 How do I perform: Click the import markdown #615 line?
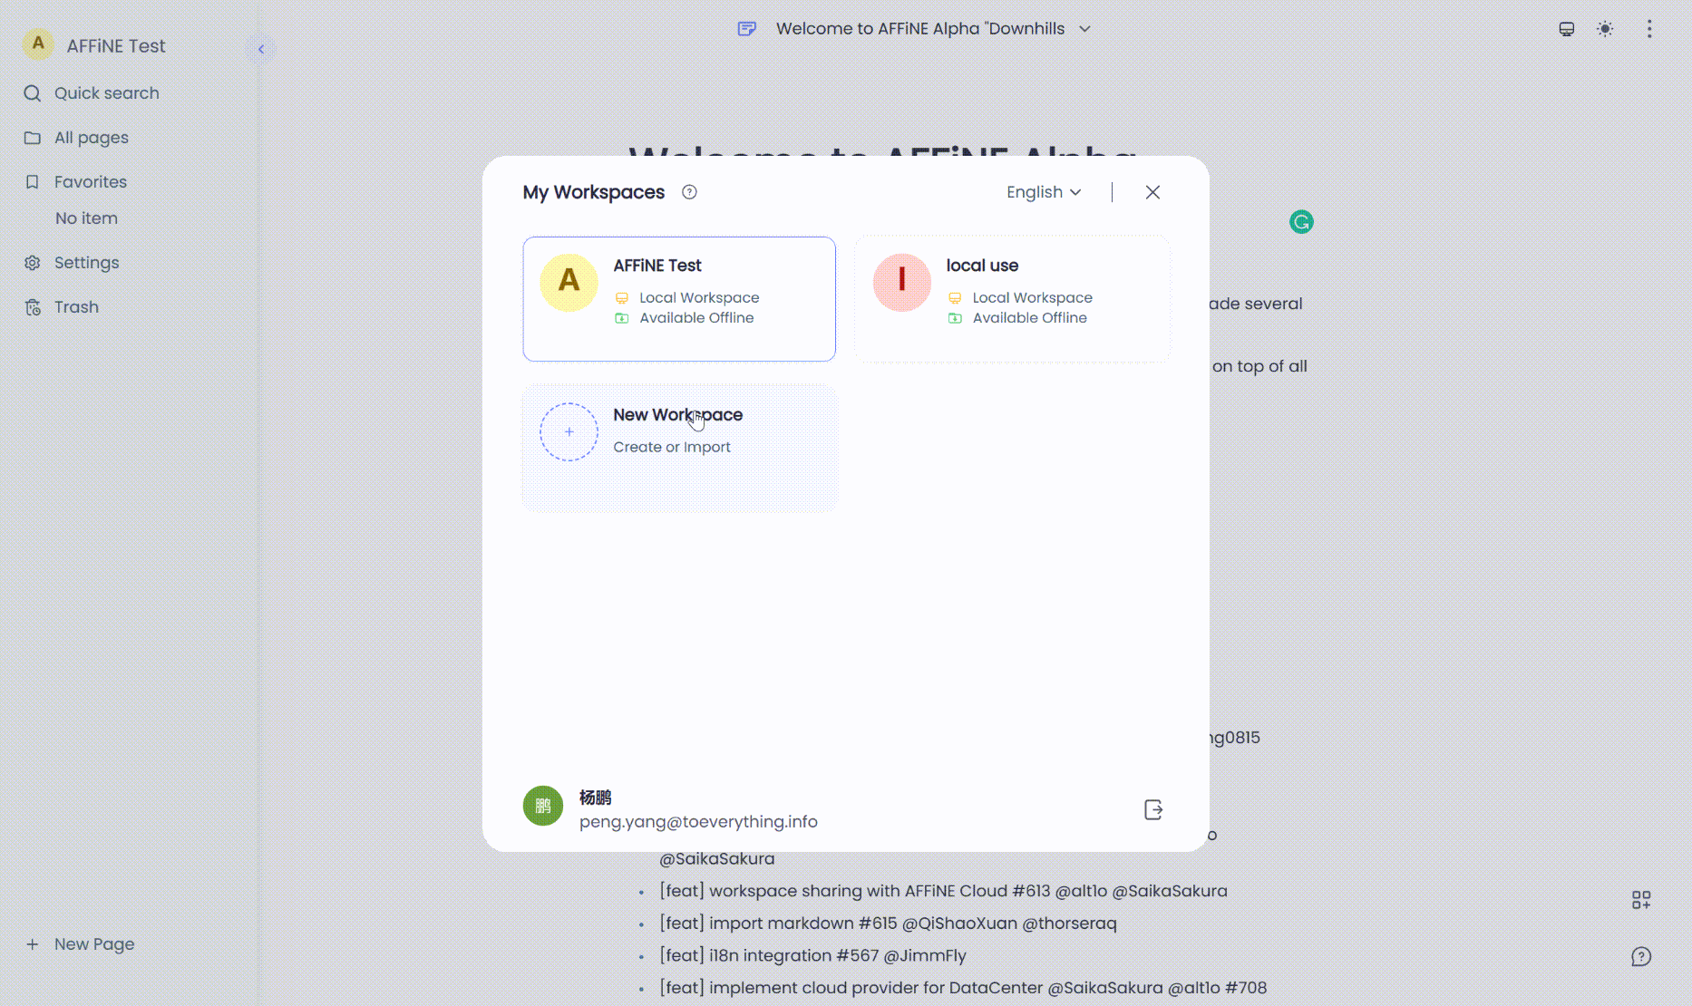(888, 924)
